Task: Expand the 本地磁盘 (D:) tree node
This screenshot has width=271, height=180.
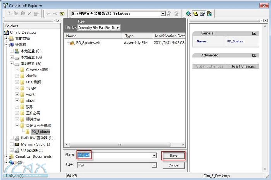Action: (12, 57)
